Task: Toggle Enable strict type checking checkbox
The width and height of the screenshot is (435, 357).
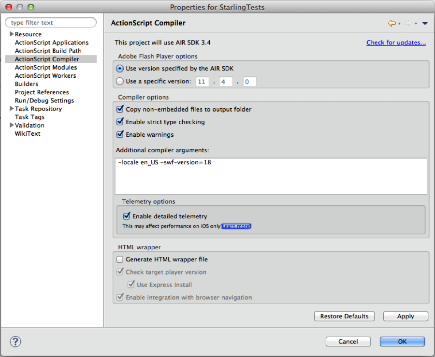Action: click(120, 122)
